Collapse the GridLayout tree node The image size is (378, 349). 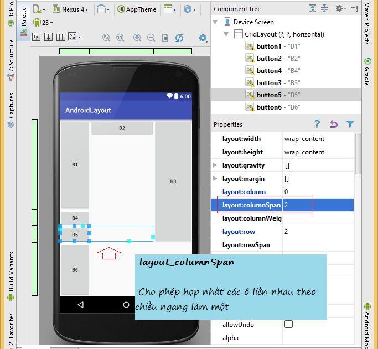tap(226, 34)
